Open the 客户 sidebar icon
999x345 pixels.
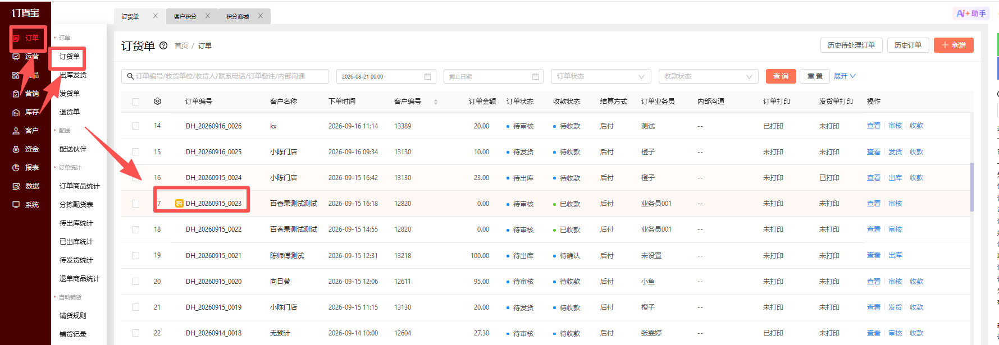(16, 131)
